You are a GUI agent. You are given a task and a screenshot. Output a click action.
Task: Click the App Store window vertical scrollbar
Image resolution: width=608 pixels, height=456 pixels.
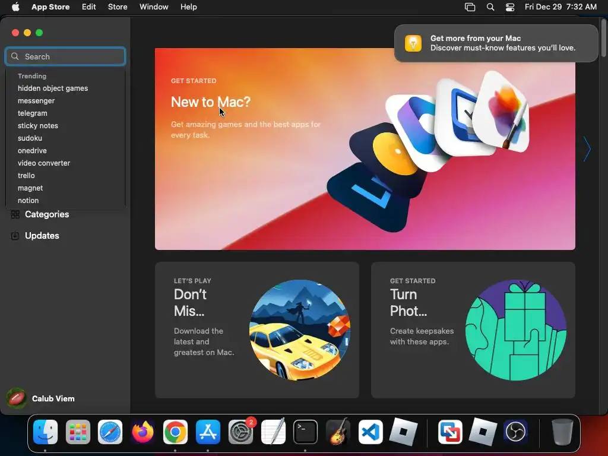pos(603,39)
